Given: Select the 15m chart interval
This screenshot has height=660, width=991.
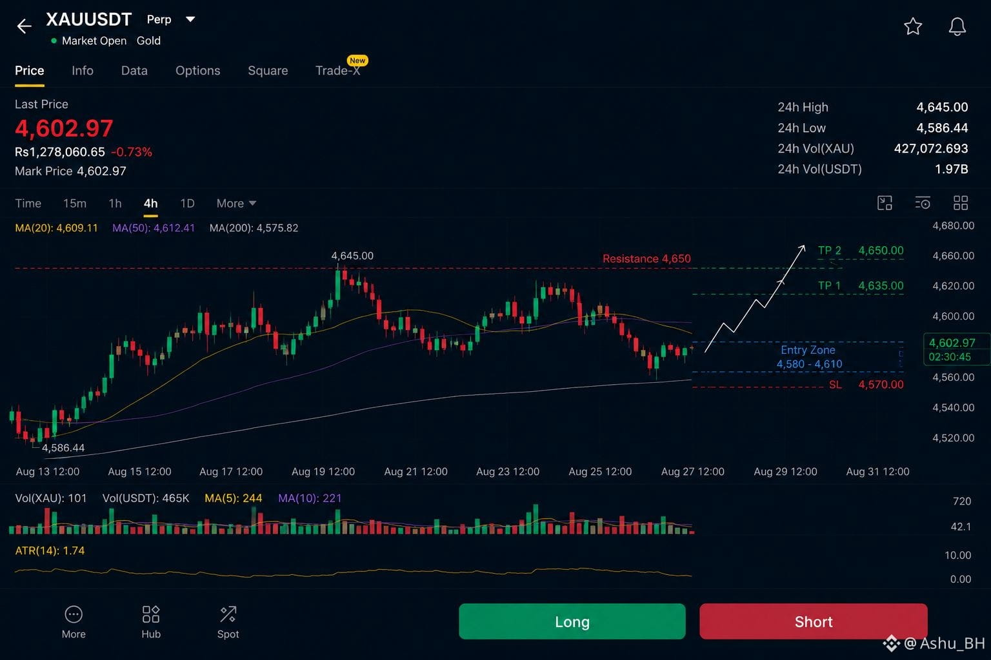Looking at the screenshot, I should click(75, 204).
